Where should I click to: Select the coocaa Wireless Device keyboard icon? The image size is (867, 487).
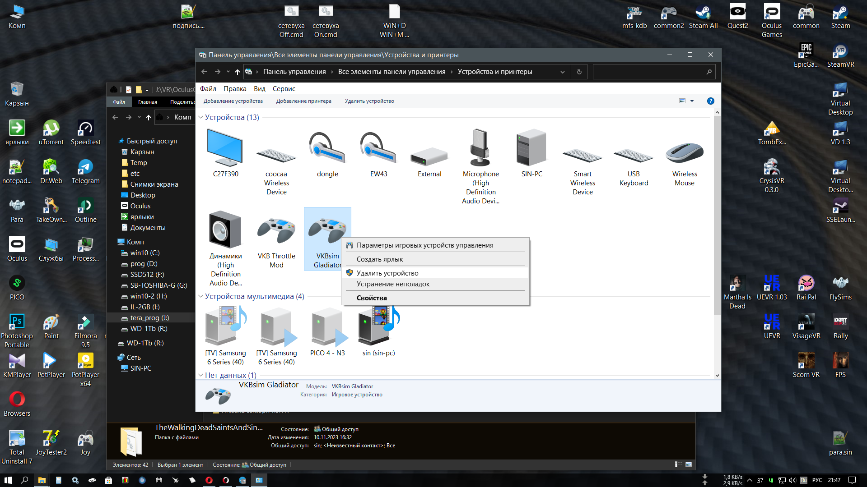pos(276,162)
